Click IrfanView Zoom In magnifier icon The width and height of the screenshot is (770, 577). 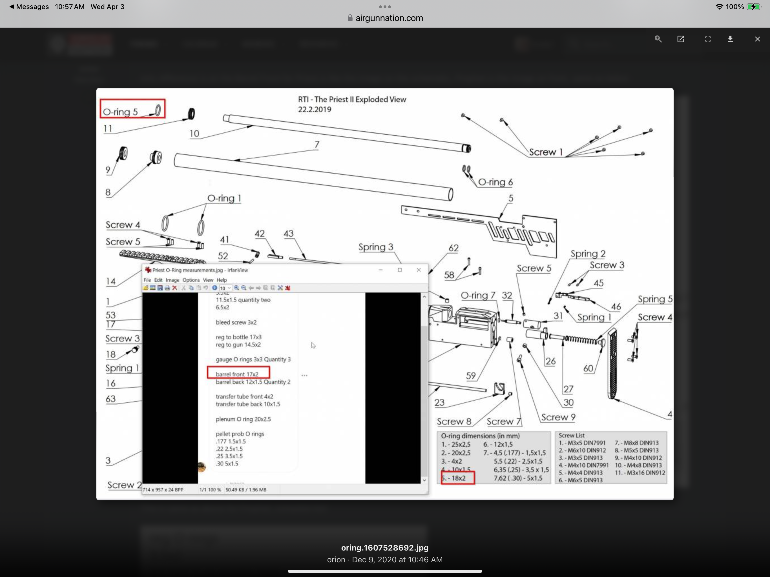[236, 288]
